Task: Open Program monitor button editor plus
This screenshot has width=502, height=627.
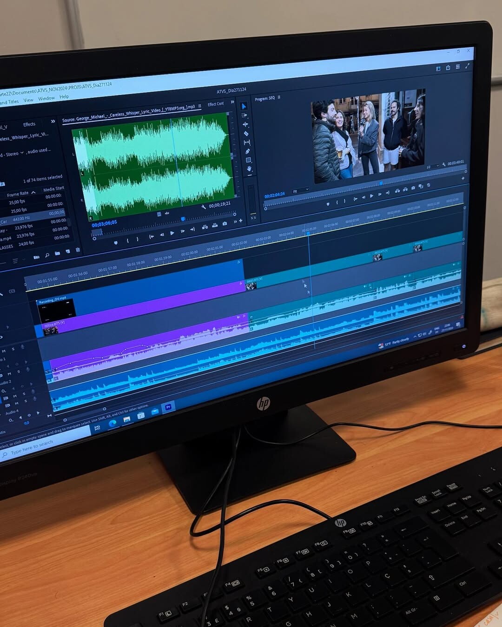Action: click(x=463, y=178)
